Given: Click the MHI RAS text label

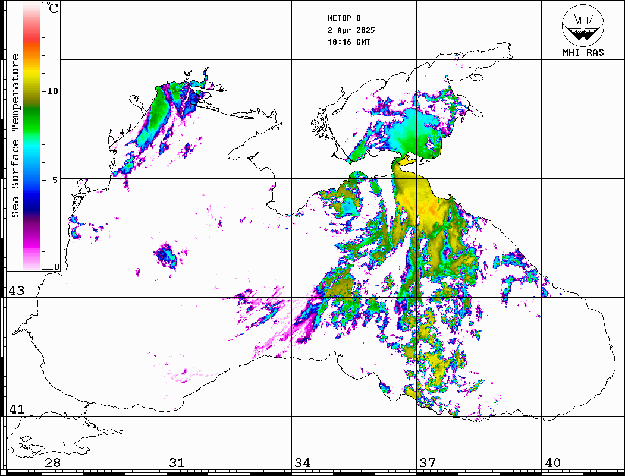Looking at the screenshot, I should tap(583, 52).
